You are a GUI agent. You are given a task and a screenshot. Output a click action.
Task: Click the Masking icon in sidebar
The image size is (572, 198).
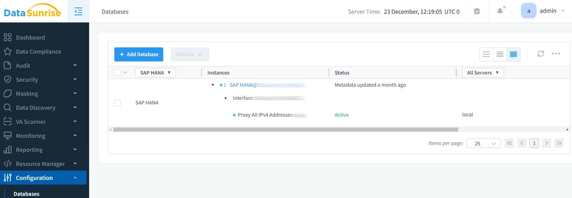(x=7, y=94)
